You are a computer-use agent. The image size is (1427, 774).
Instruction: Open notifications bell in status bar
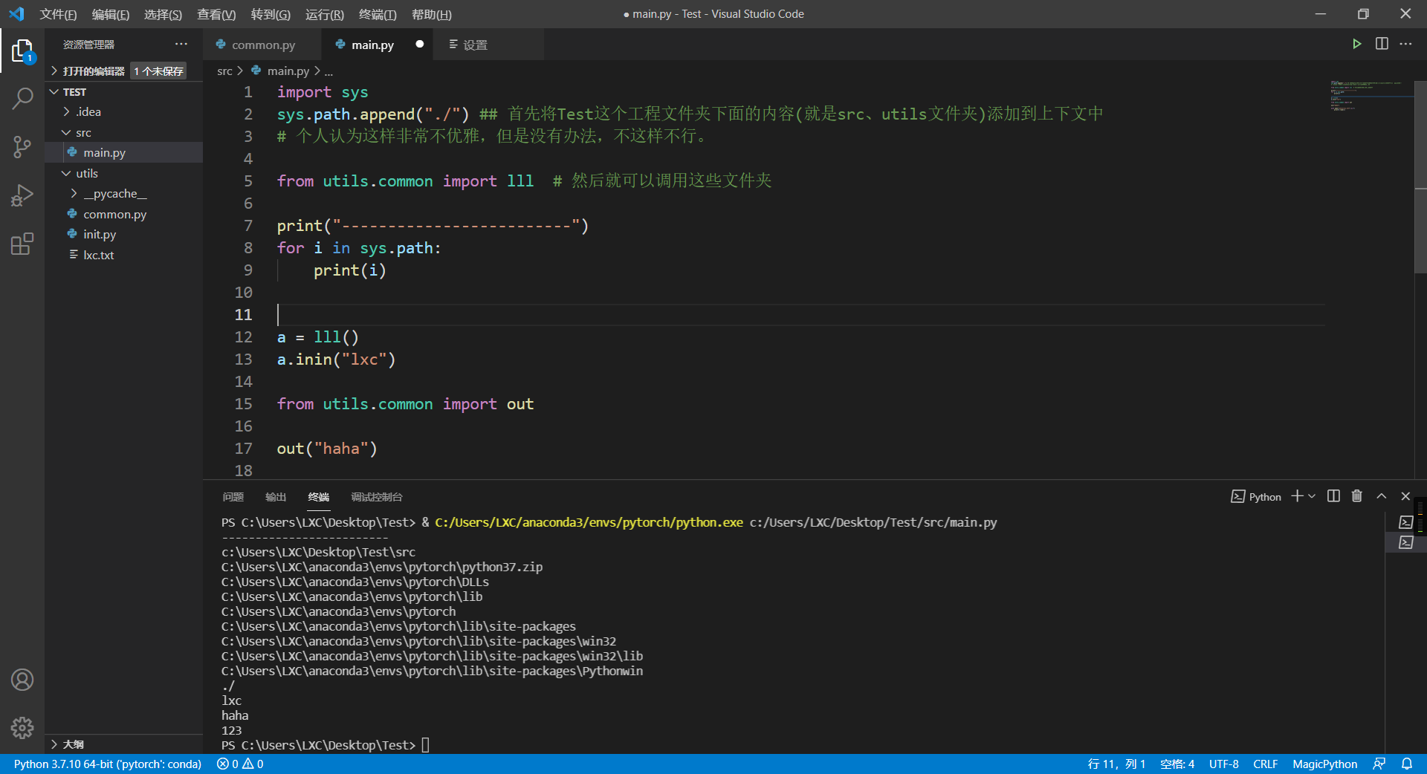[1407, 764]
